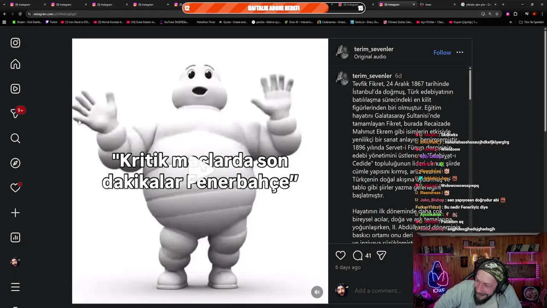Open the Original audio link
The height and width of the screenshot is (308, 547).
point(370,56)
